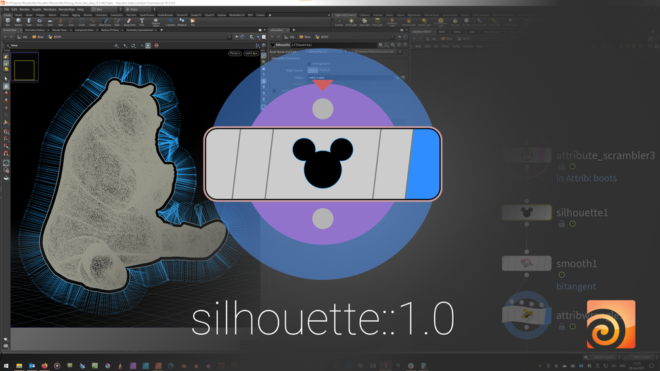This screenshot has height=371, width=660.
Task: Click the node info icon in parameter pane
Action: (x=399, y=45)
